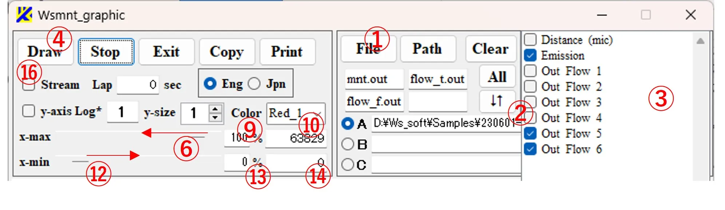Click the x-min percent field
The width and height of the screenshot is (725, 210).
pyautogui.click(x=237, y=162)
